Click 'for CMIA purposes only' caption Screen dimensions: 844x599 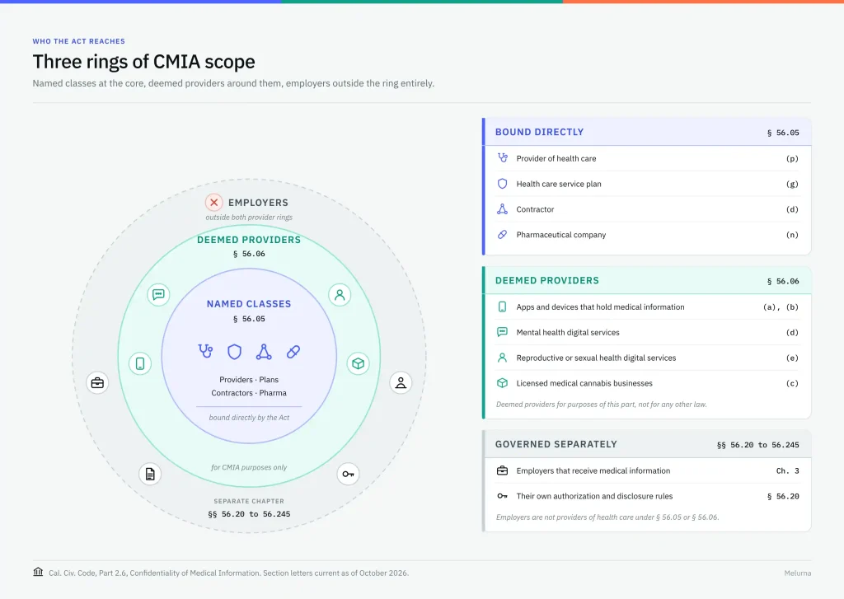tap(249, 467)
